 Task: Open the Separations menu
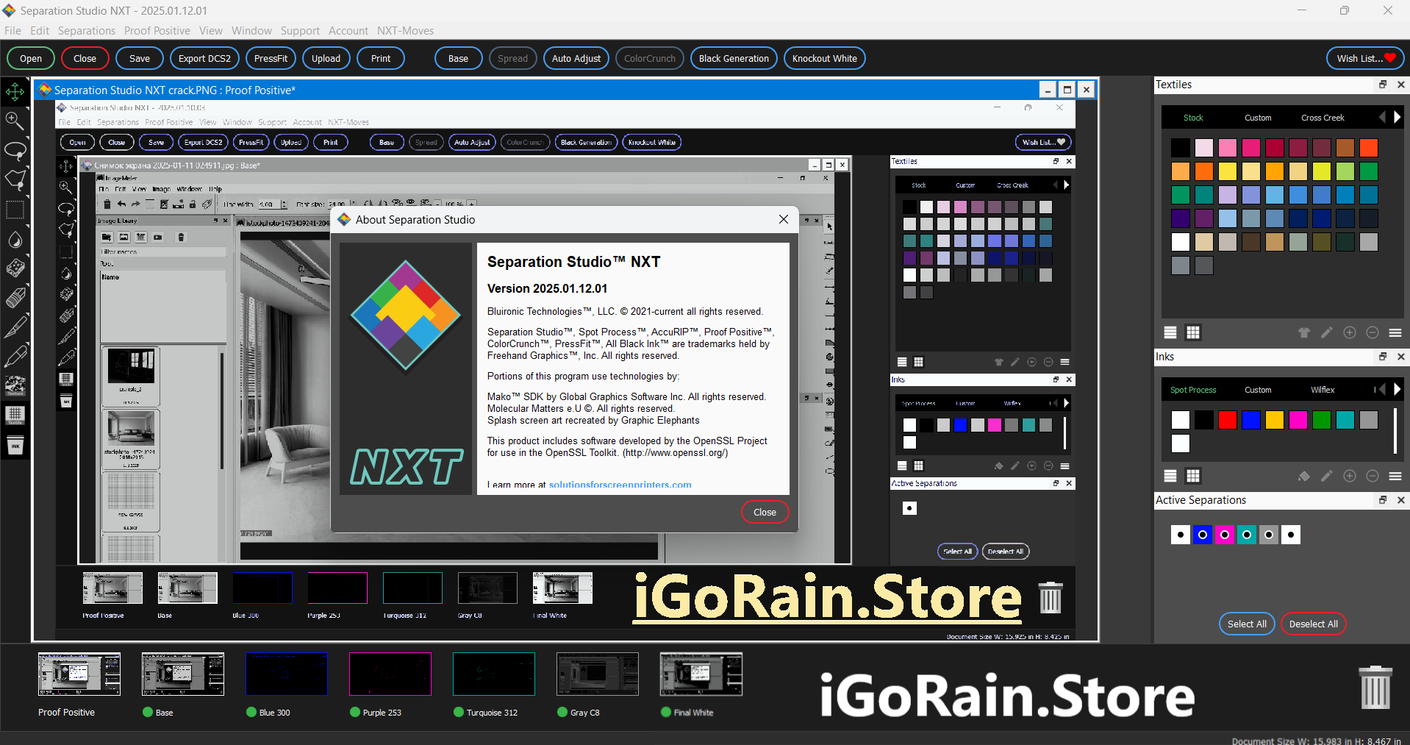tap(87, 31)
